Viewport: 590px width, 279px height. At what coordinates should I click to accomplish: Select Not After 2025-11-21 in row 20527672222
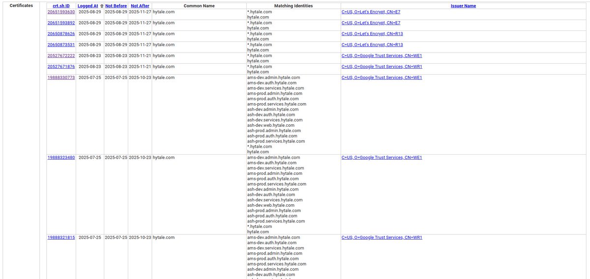point(140,56)
